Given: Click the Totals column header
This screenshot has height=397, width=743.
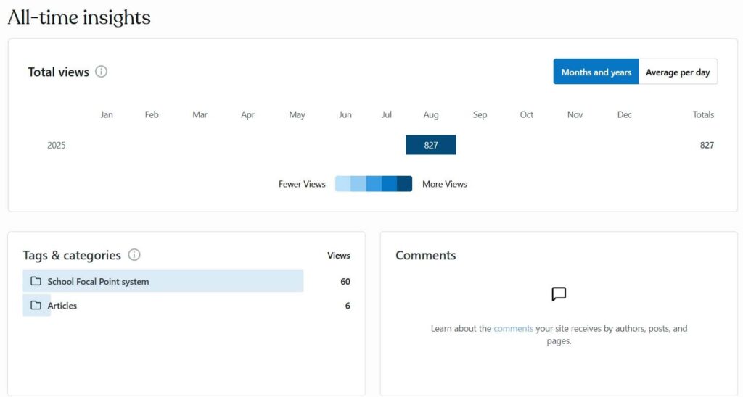Looking at the screenshot, I should click(703, 114).
